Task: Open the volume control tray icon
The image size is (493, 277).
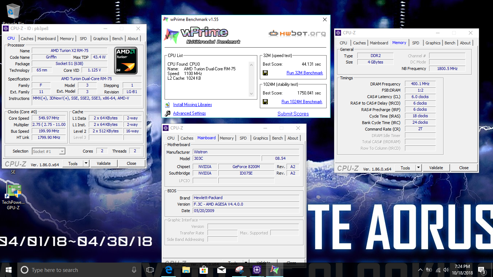Action: (x=447, y=270)
